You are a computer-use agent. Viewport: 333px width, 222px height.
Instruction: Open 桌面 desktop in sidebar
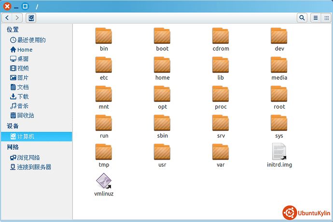coord(23,59)
